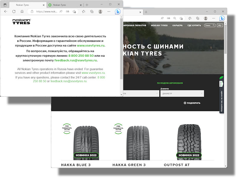The width and height of the screenshot is (237, 178).
Task: Click the Hakka Blue 3 tyre image
Action: [86, 143]
